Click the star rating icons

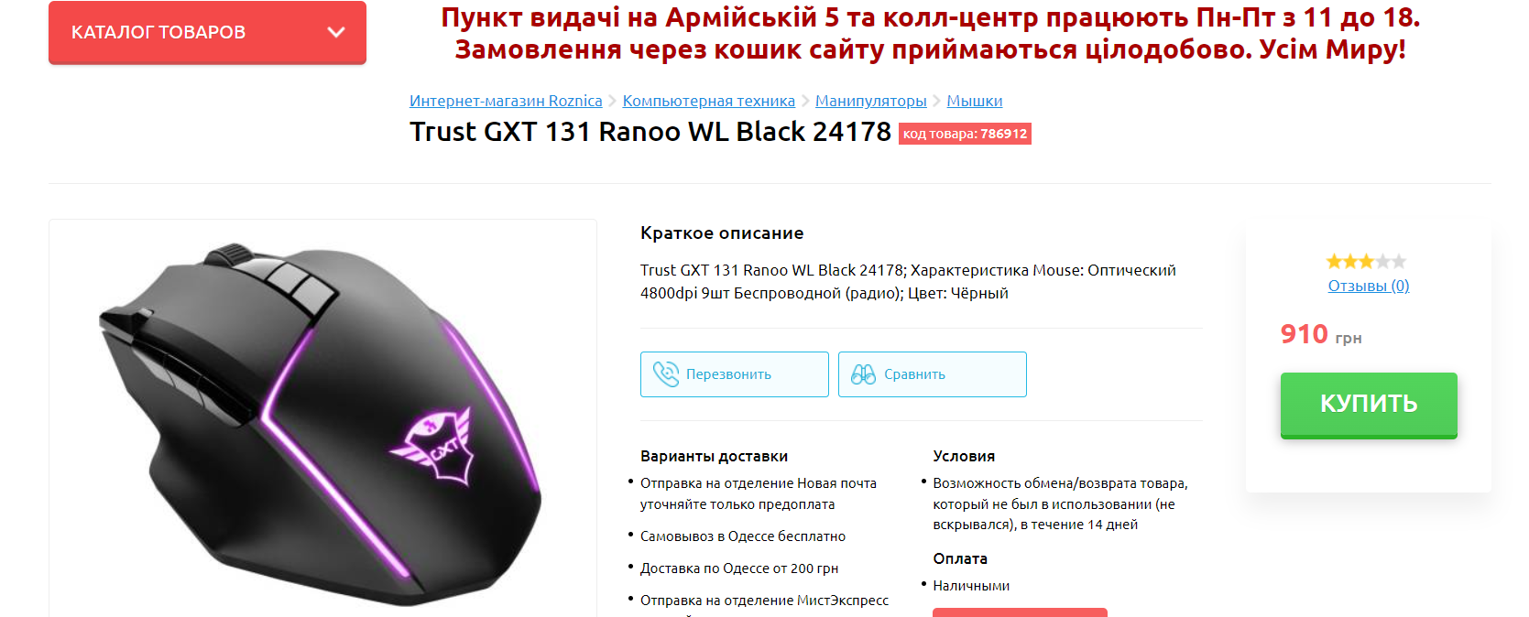coord(1366,262)
